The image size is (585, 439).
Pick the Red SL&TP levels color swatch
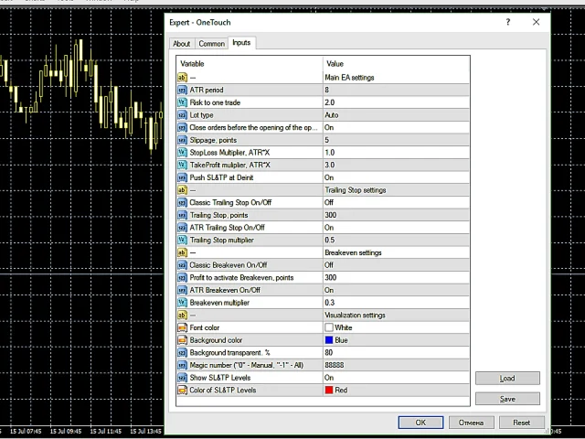tap(329, 391)
